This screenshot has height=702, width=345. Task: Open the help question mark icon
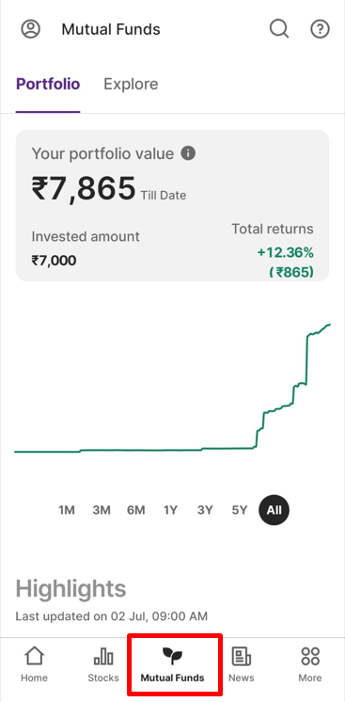(x=320, y=29)
